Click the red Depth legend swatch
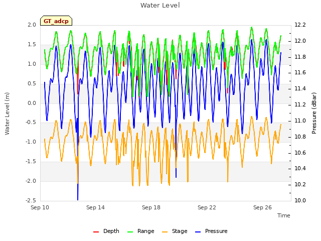This screenshot has height=241, width=321. (x=96, y=232)
